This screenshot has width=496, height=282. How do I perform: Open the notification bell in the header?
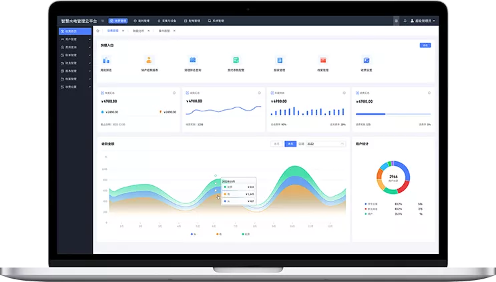(405, 21)
